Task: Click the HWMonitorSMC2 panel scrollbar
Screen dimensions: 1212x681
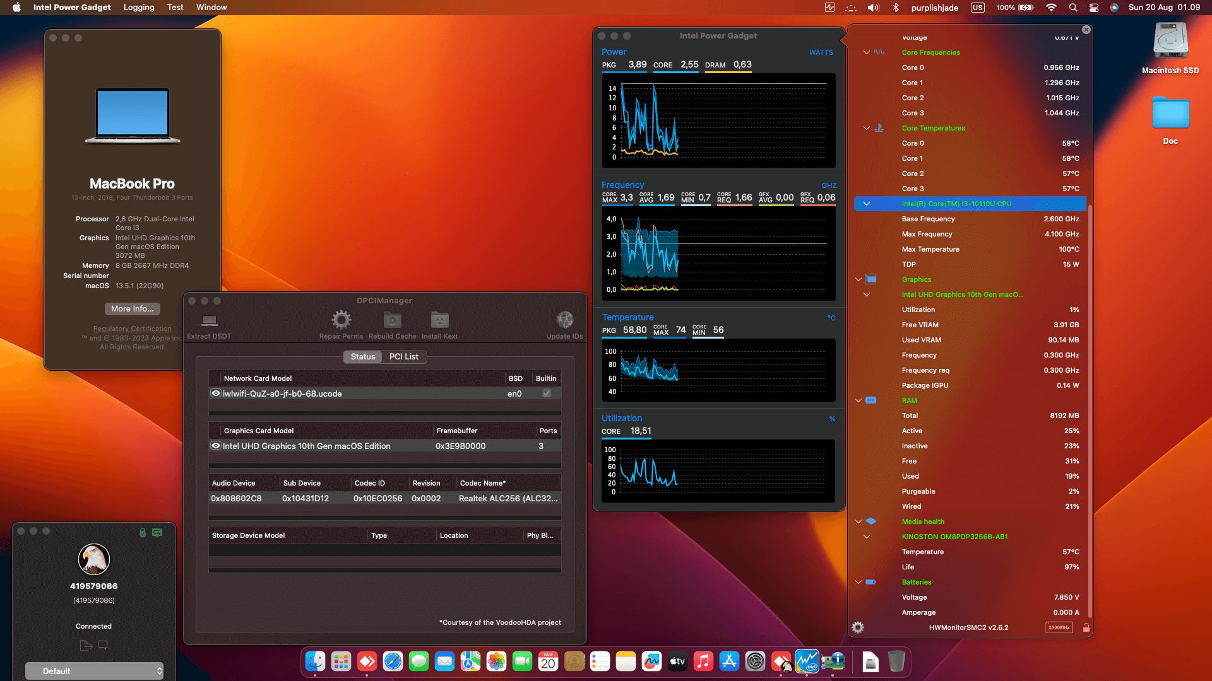Action: (1090, 410)
